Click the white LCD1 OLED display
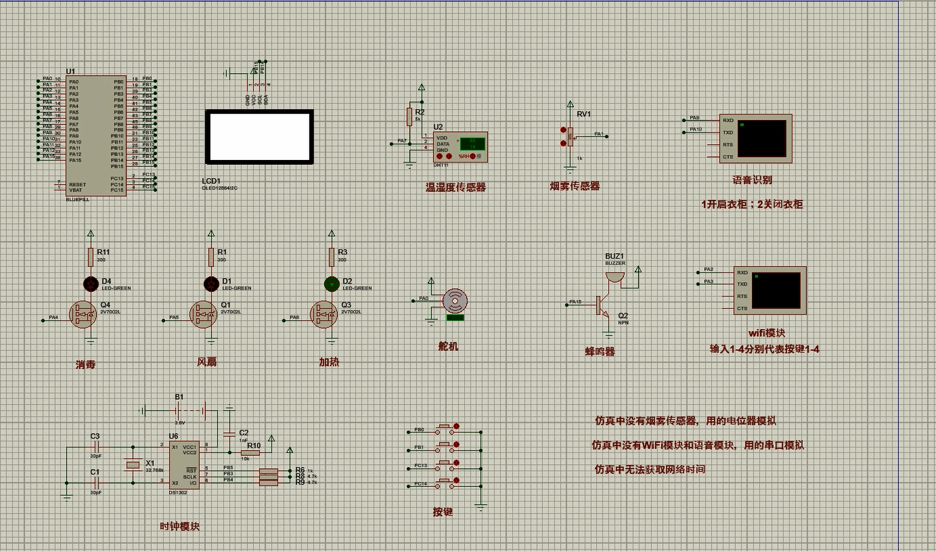 (x=259, y=137)
